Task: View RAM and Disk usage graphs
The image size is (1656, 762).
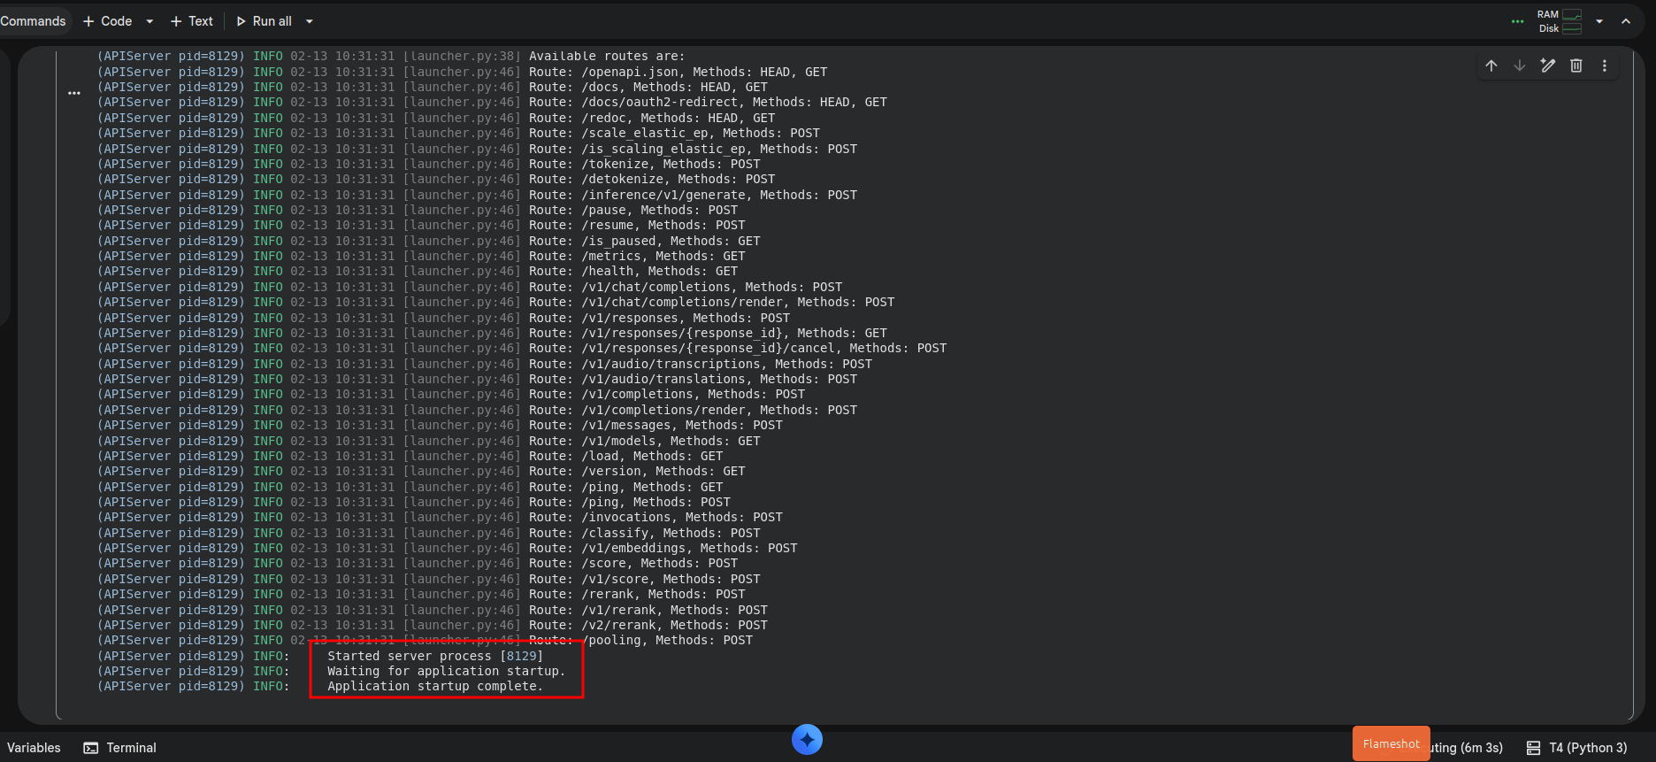Action: click(1560, 21)
